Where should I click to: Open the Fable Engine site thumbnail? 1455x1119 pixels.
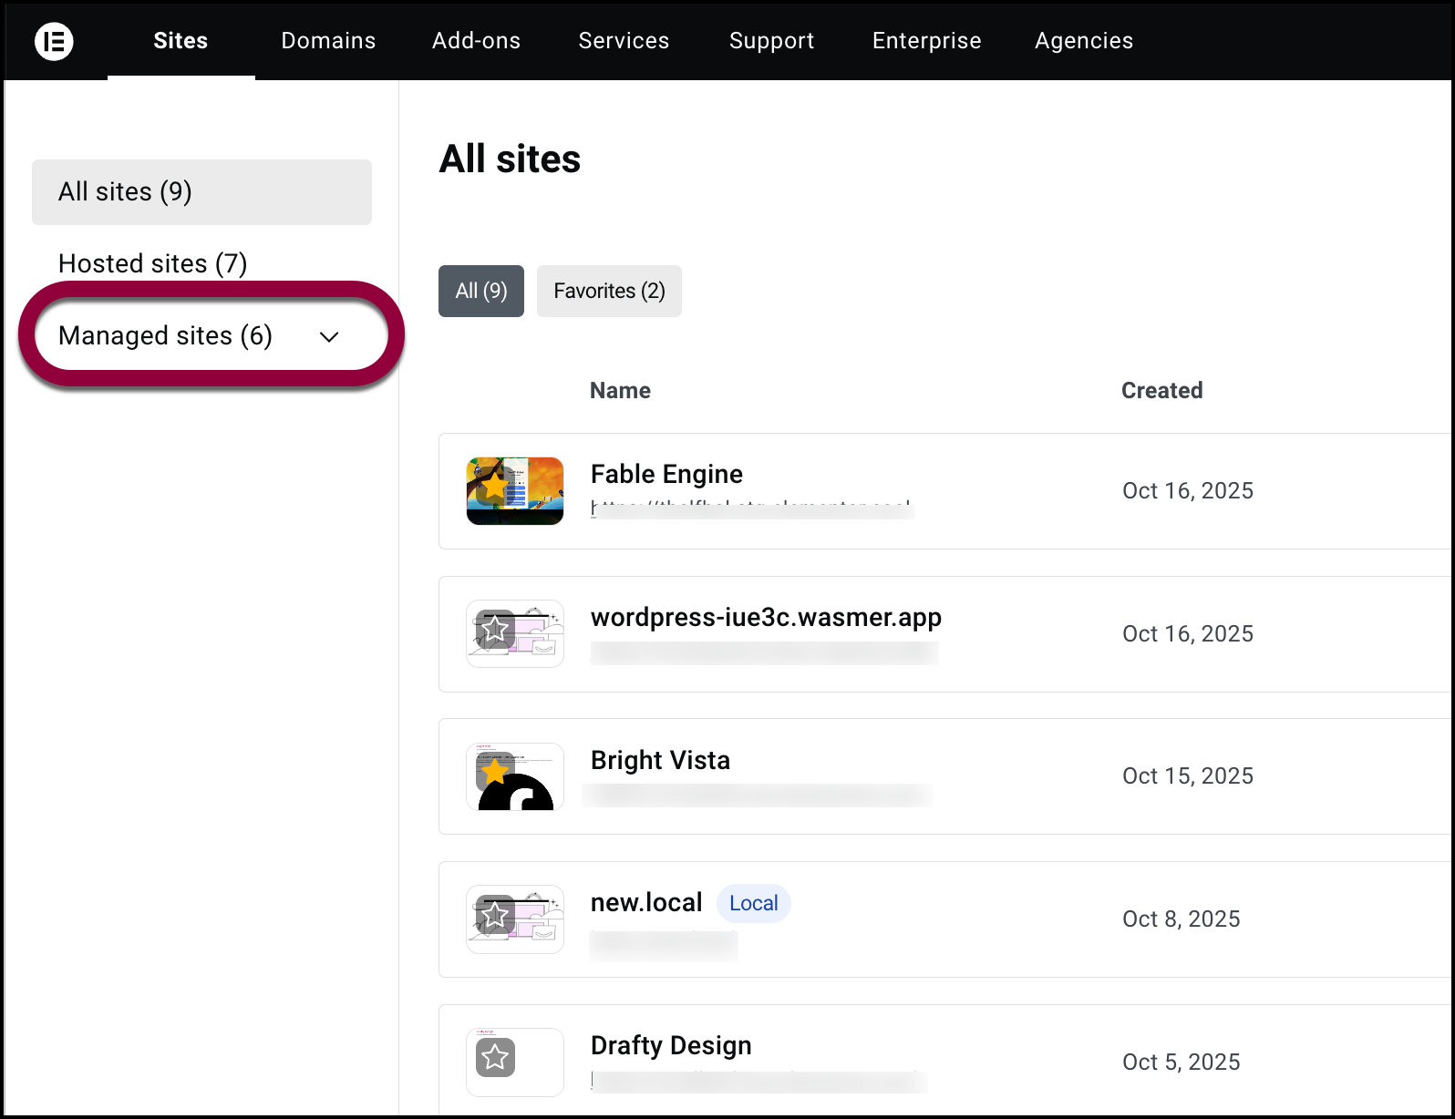click(x=515, y=491)
